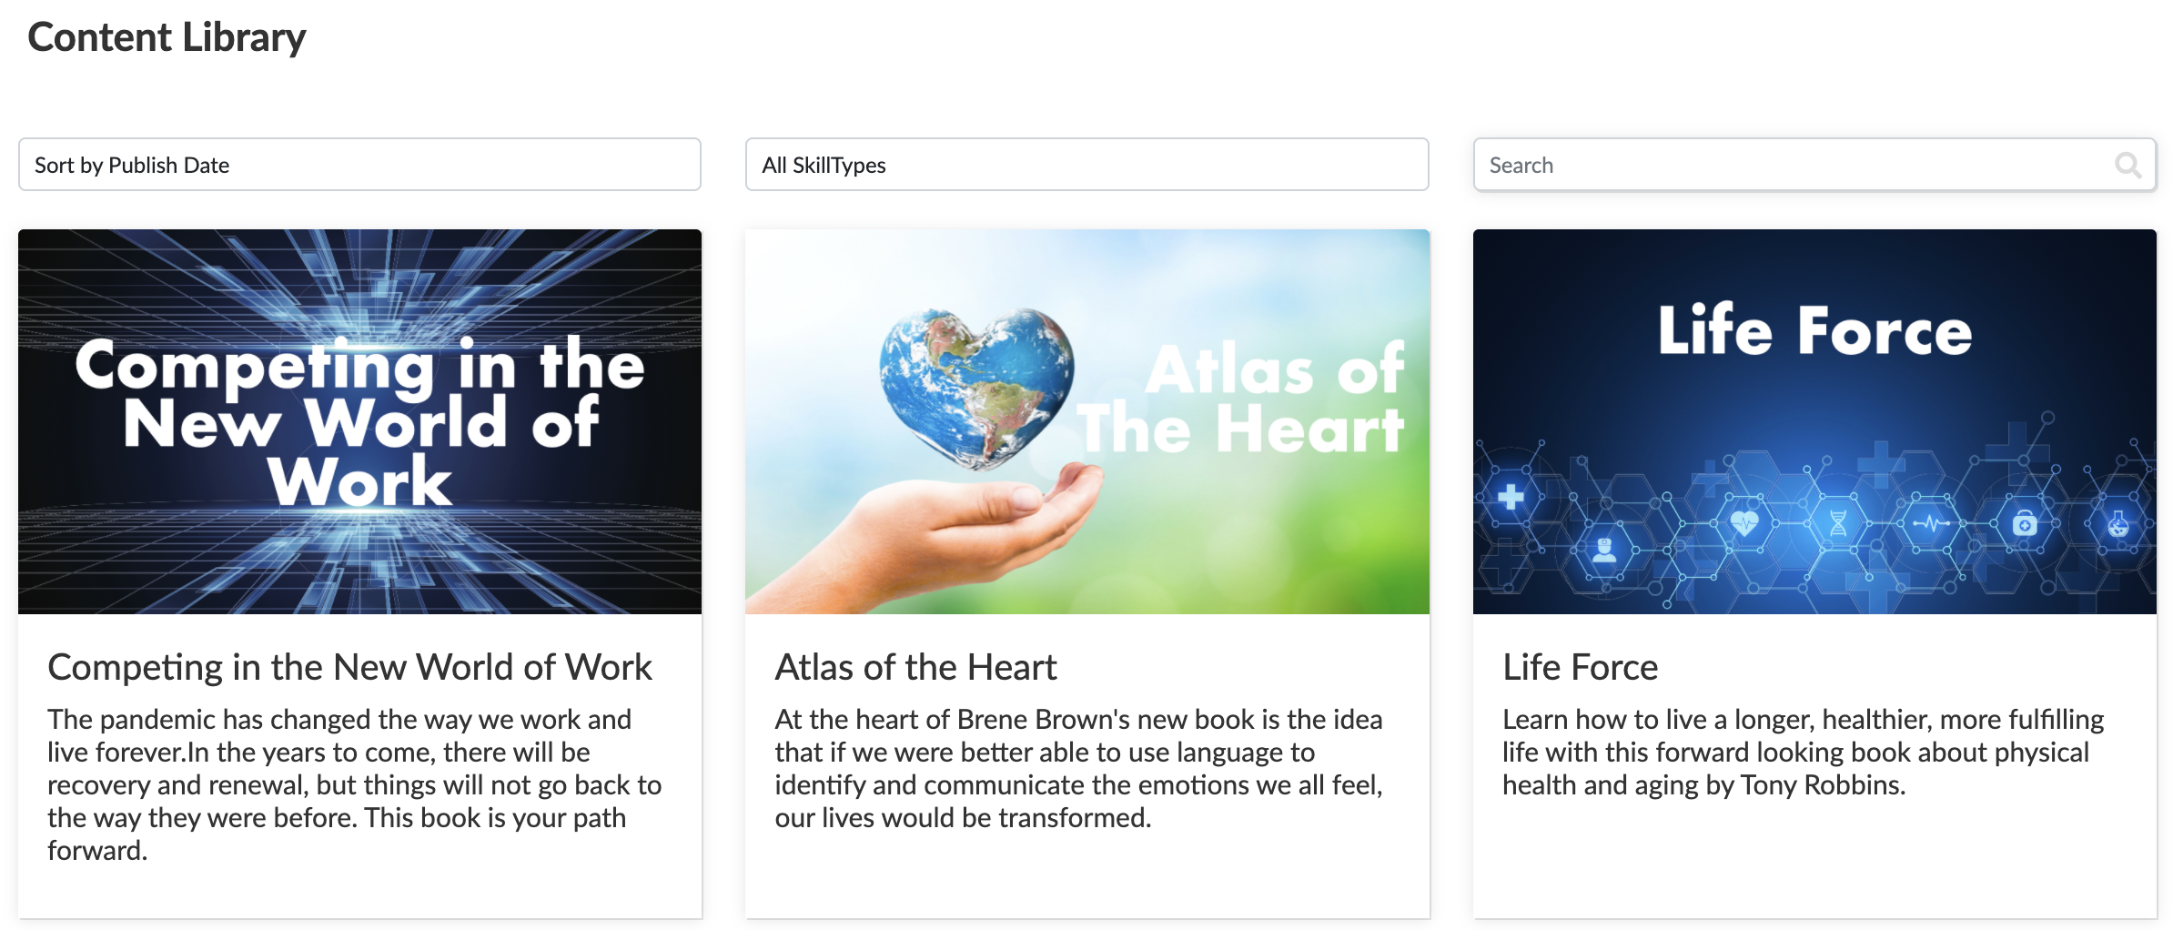The image size is (2173, 930).
Task: Click the doctor figure icon in Life Force banner
Action: click(1604, 551)
